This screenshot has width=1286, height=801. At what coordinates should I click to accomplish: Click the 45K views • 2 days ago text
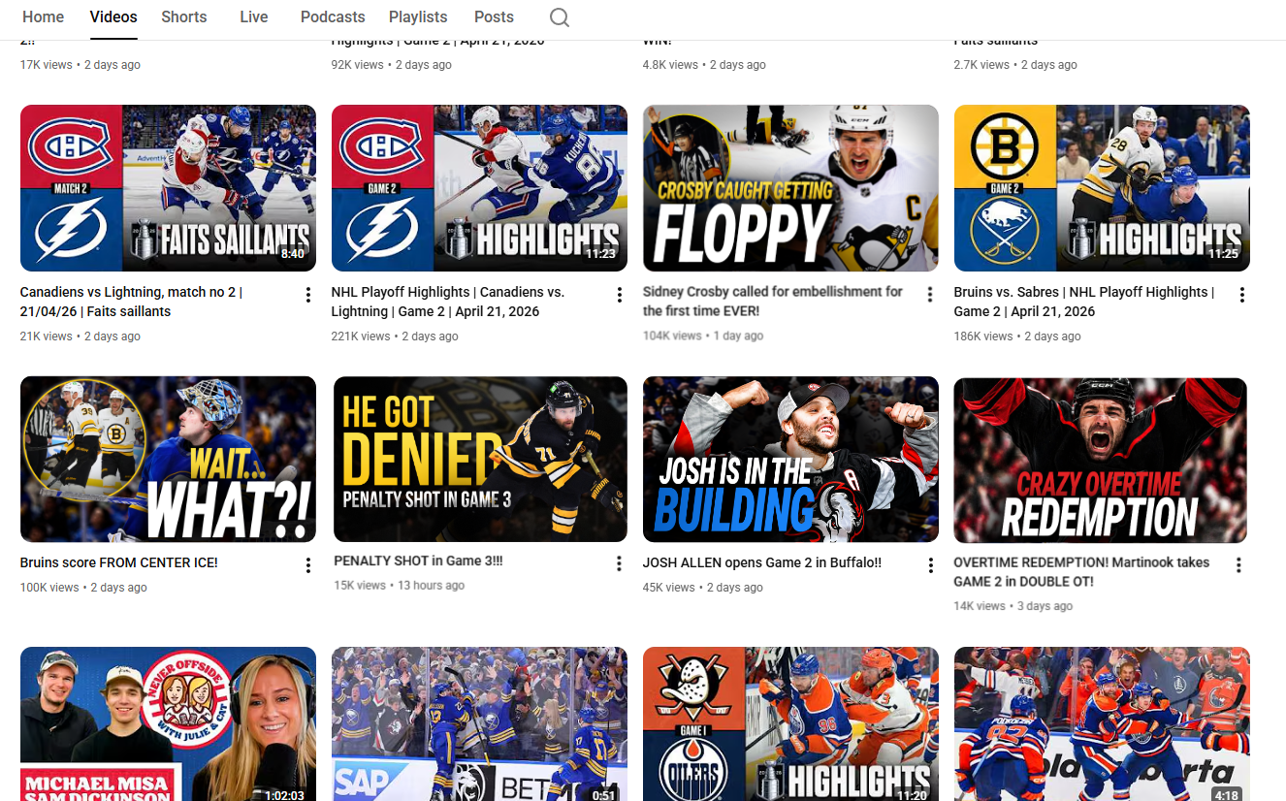(x=703, y=588)
